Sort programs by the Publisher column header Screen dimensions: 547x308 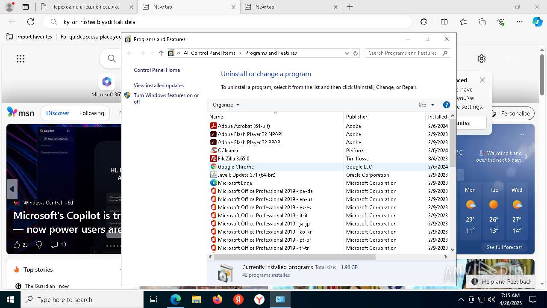[385, 116]
